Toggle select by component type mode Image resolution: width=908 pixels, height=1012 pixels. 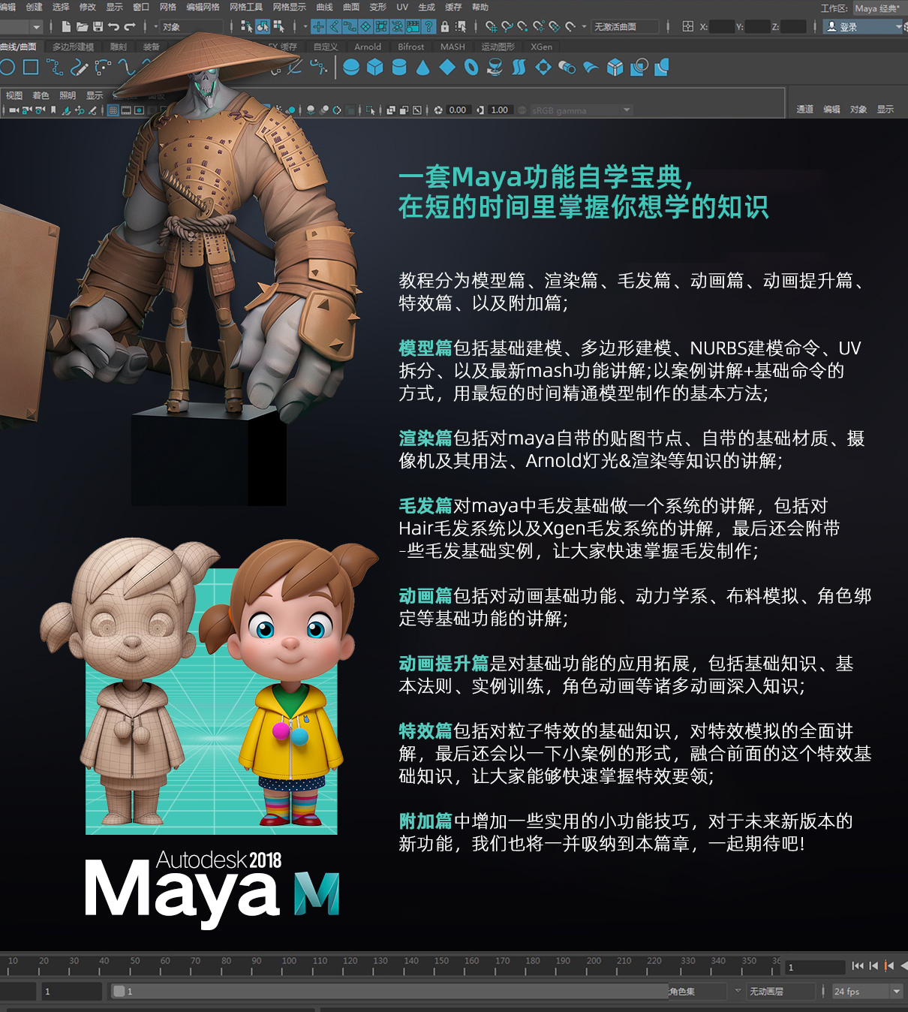(x=278, y=27)
